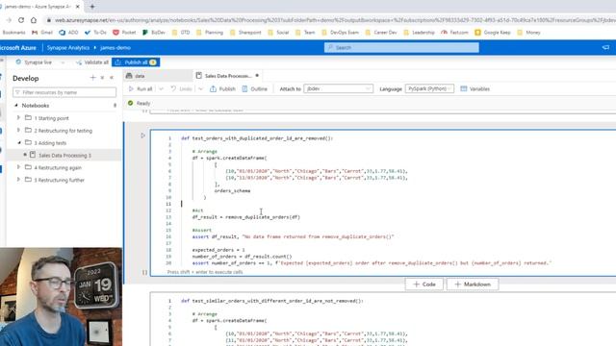Click the 'remove_duplicate_orders(df)' code line
616x346 pixels.
pyautogui.click(x=246, y=217)
